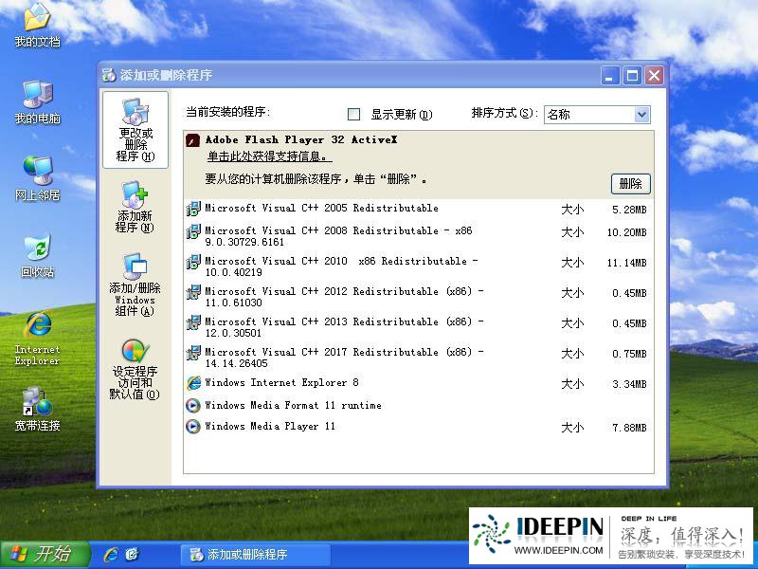Select Microsoft Visual C++ 2012 Redistributable entry

(x=418, y=297)
